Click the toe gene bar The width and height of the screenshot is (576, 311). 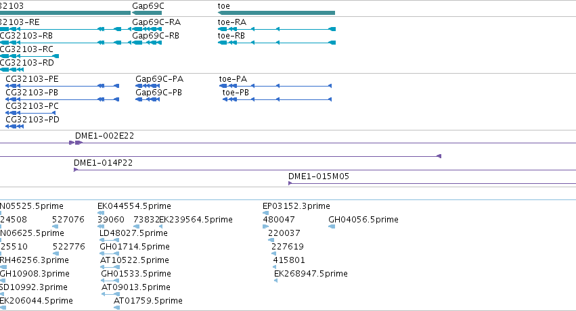pyautogui.click(x=276, y=13)
